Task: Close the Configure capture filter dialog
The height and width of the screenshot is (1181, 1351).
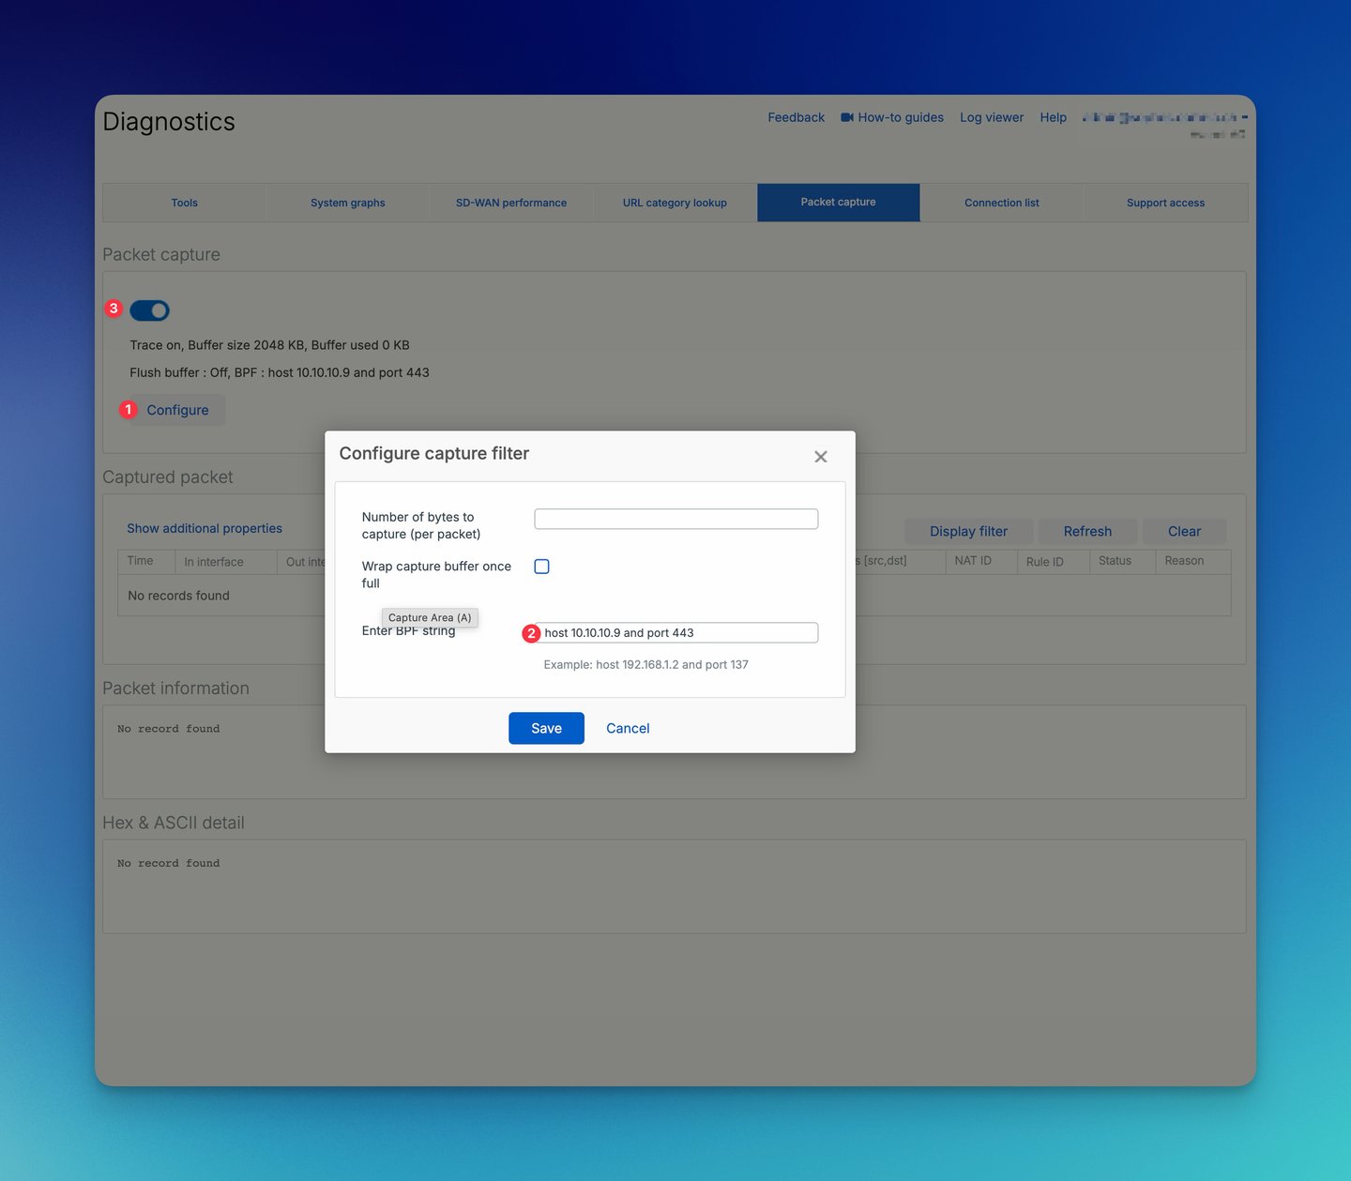Action: tap(821, 457)
